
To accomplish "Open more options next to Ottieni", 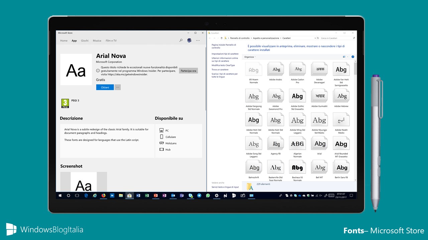I will (118, 87).
